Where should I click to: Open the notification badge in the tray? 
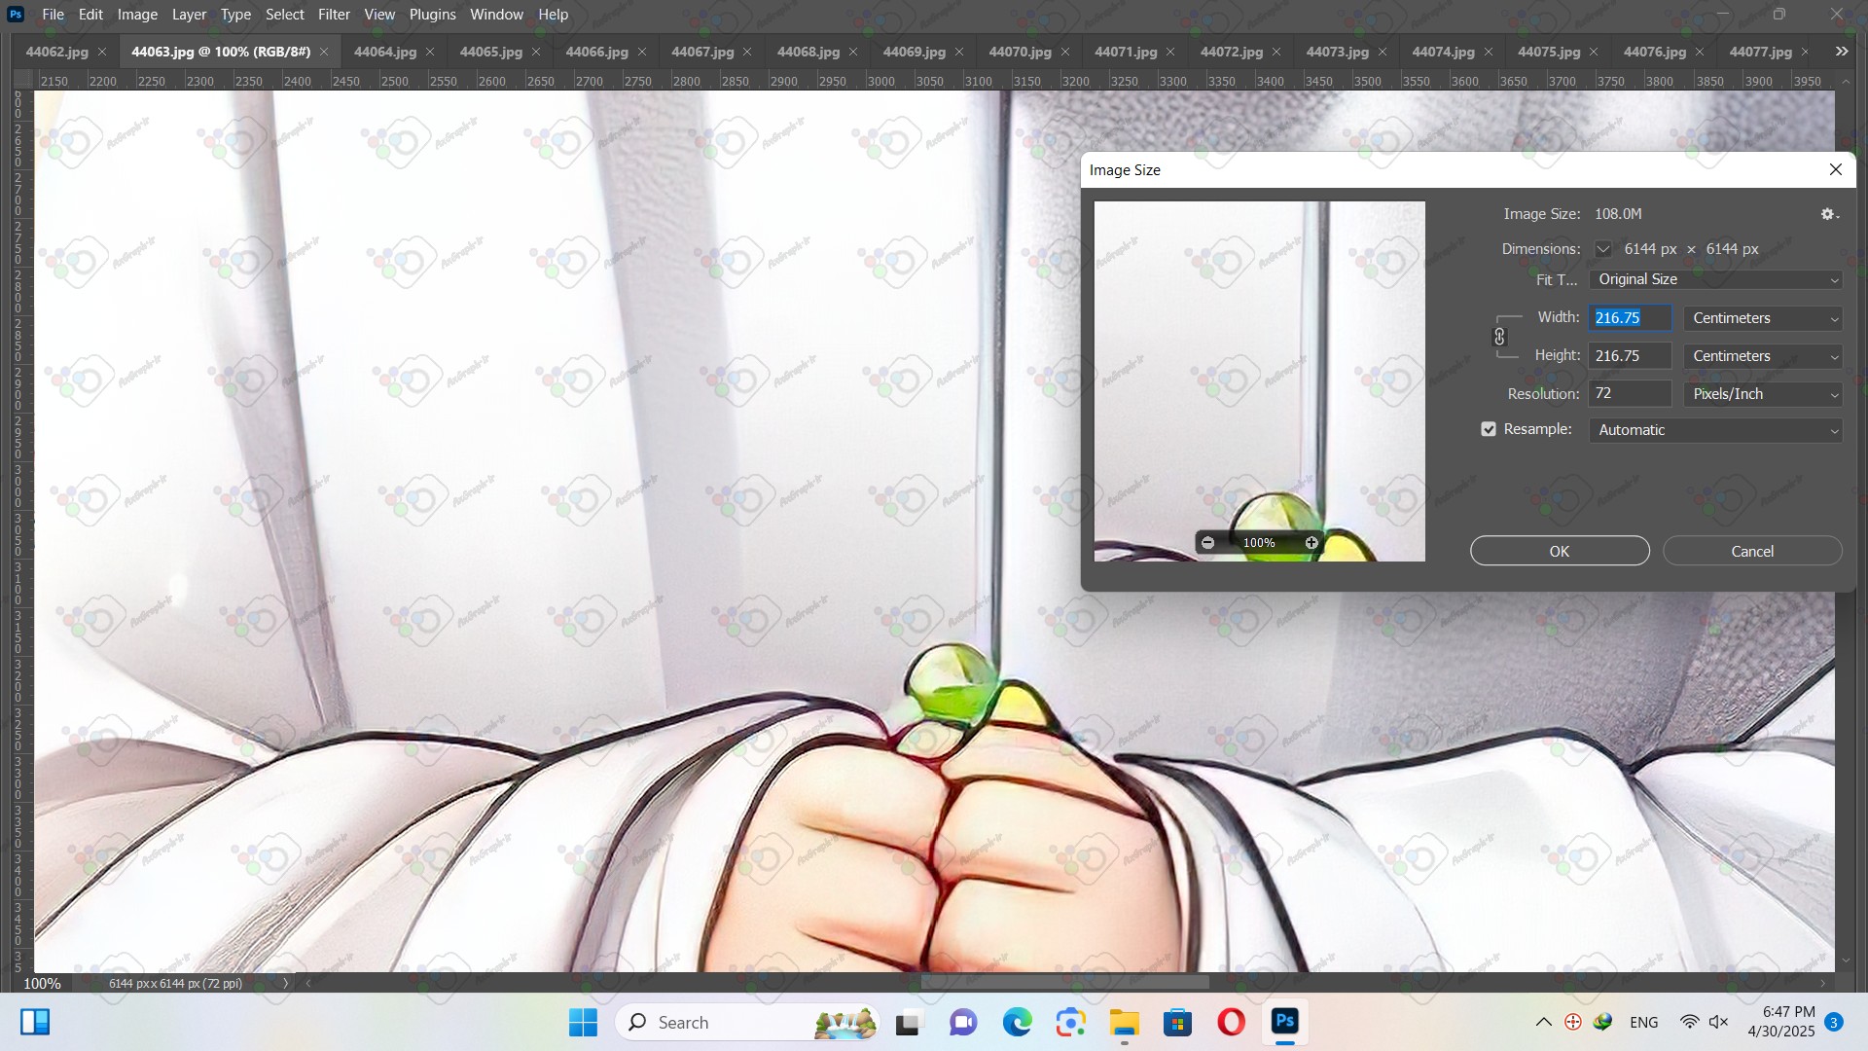[x=1834, y=1022]
